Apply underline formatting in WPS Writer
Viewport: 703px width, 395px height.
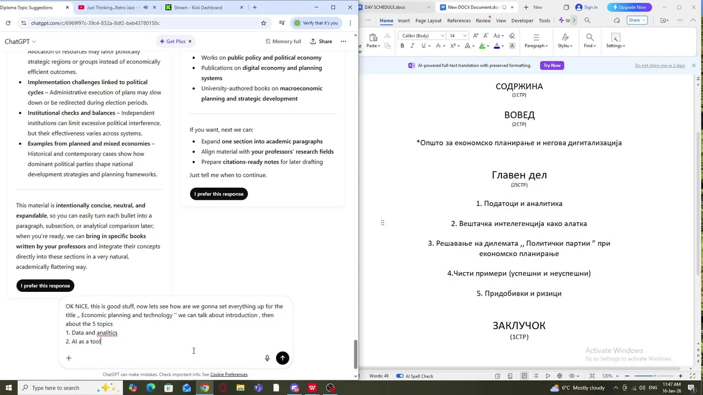click(x=423, y=46)
